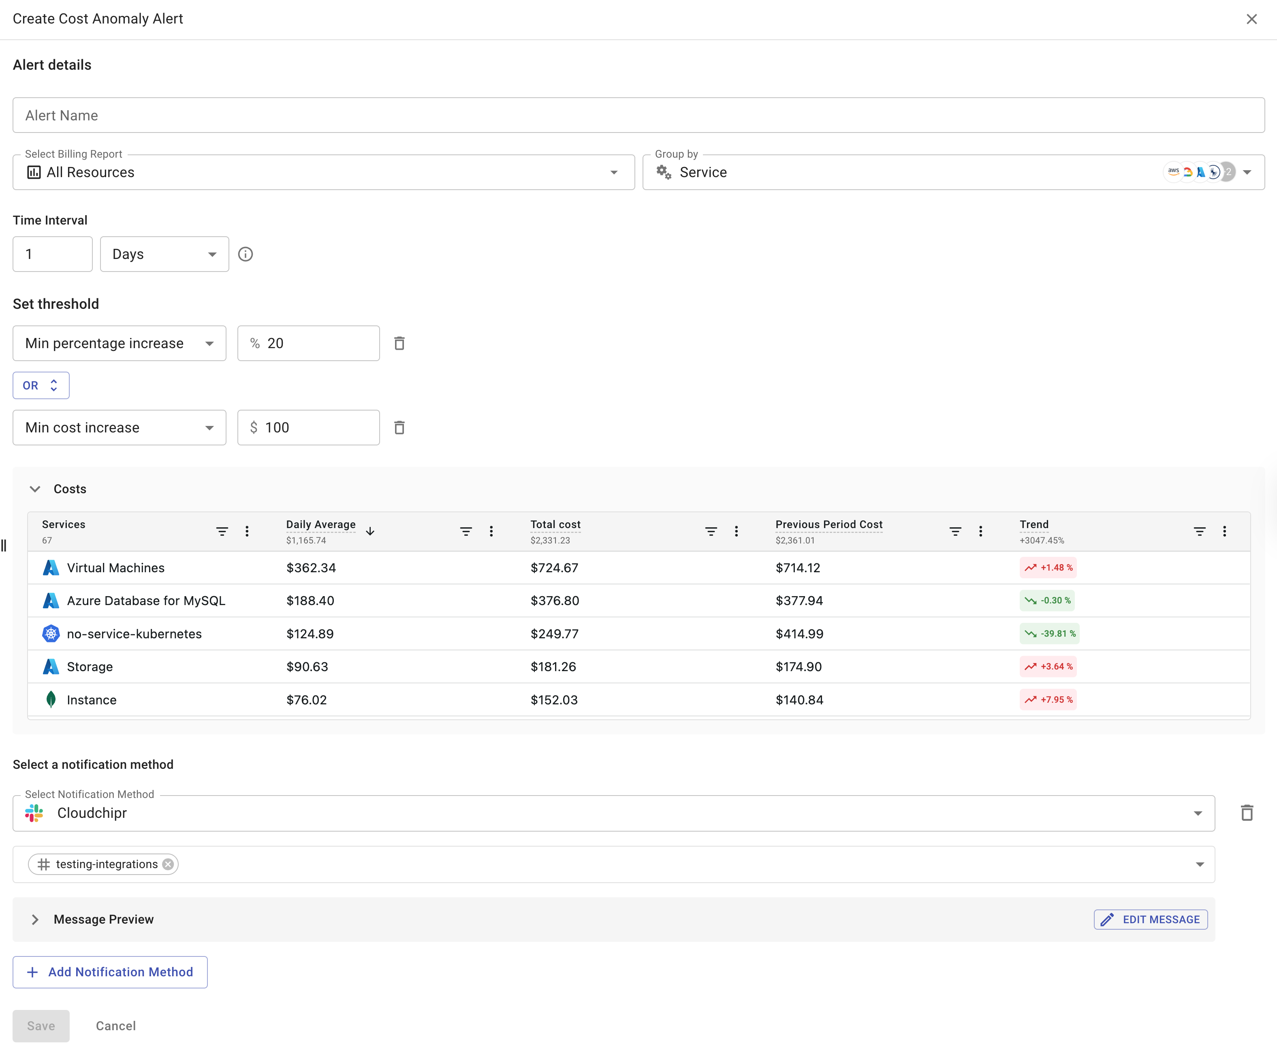
Task: Click the time interval info icon
Action: pyautogui.click(x=245, y=254)
